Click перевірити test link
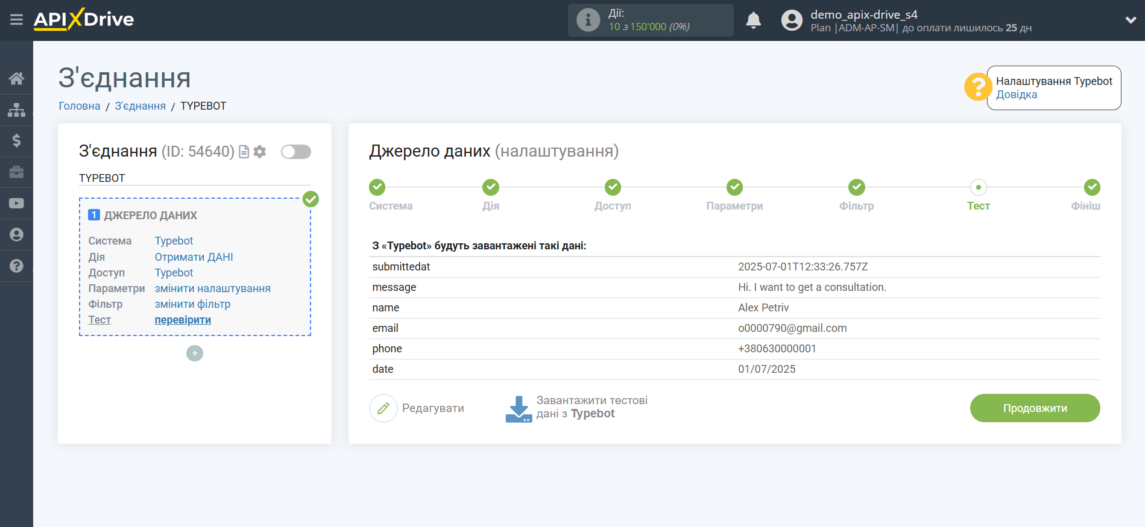This screenshot has height=527, width=1145. [183, 320]
